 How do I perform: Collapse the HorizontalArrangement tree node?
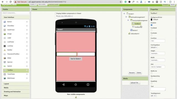click(128, 20)
